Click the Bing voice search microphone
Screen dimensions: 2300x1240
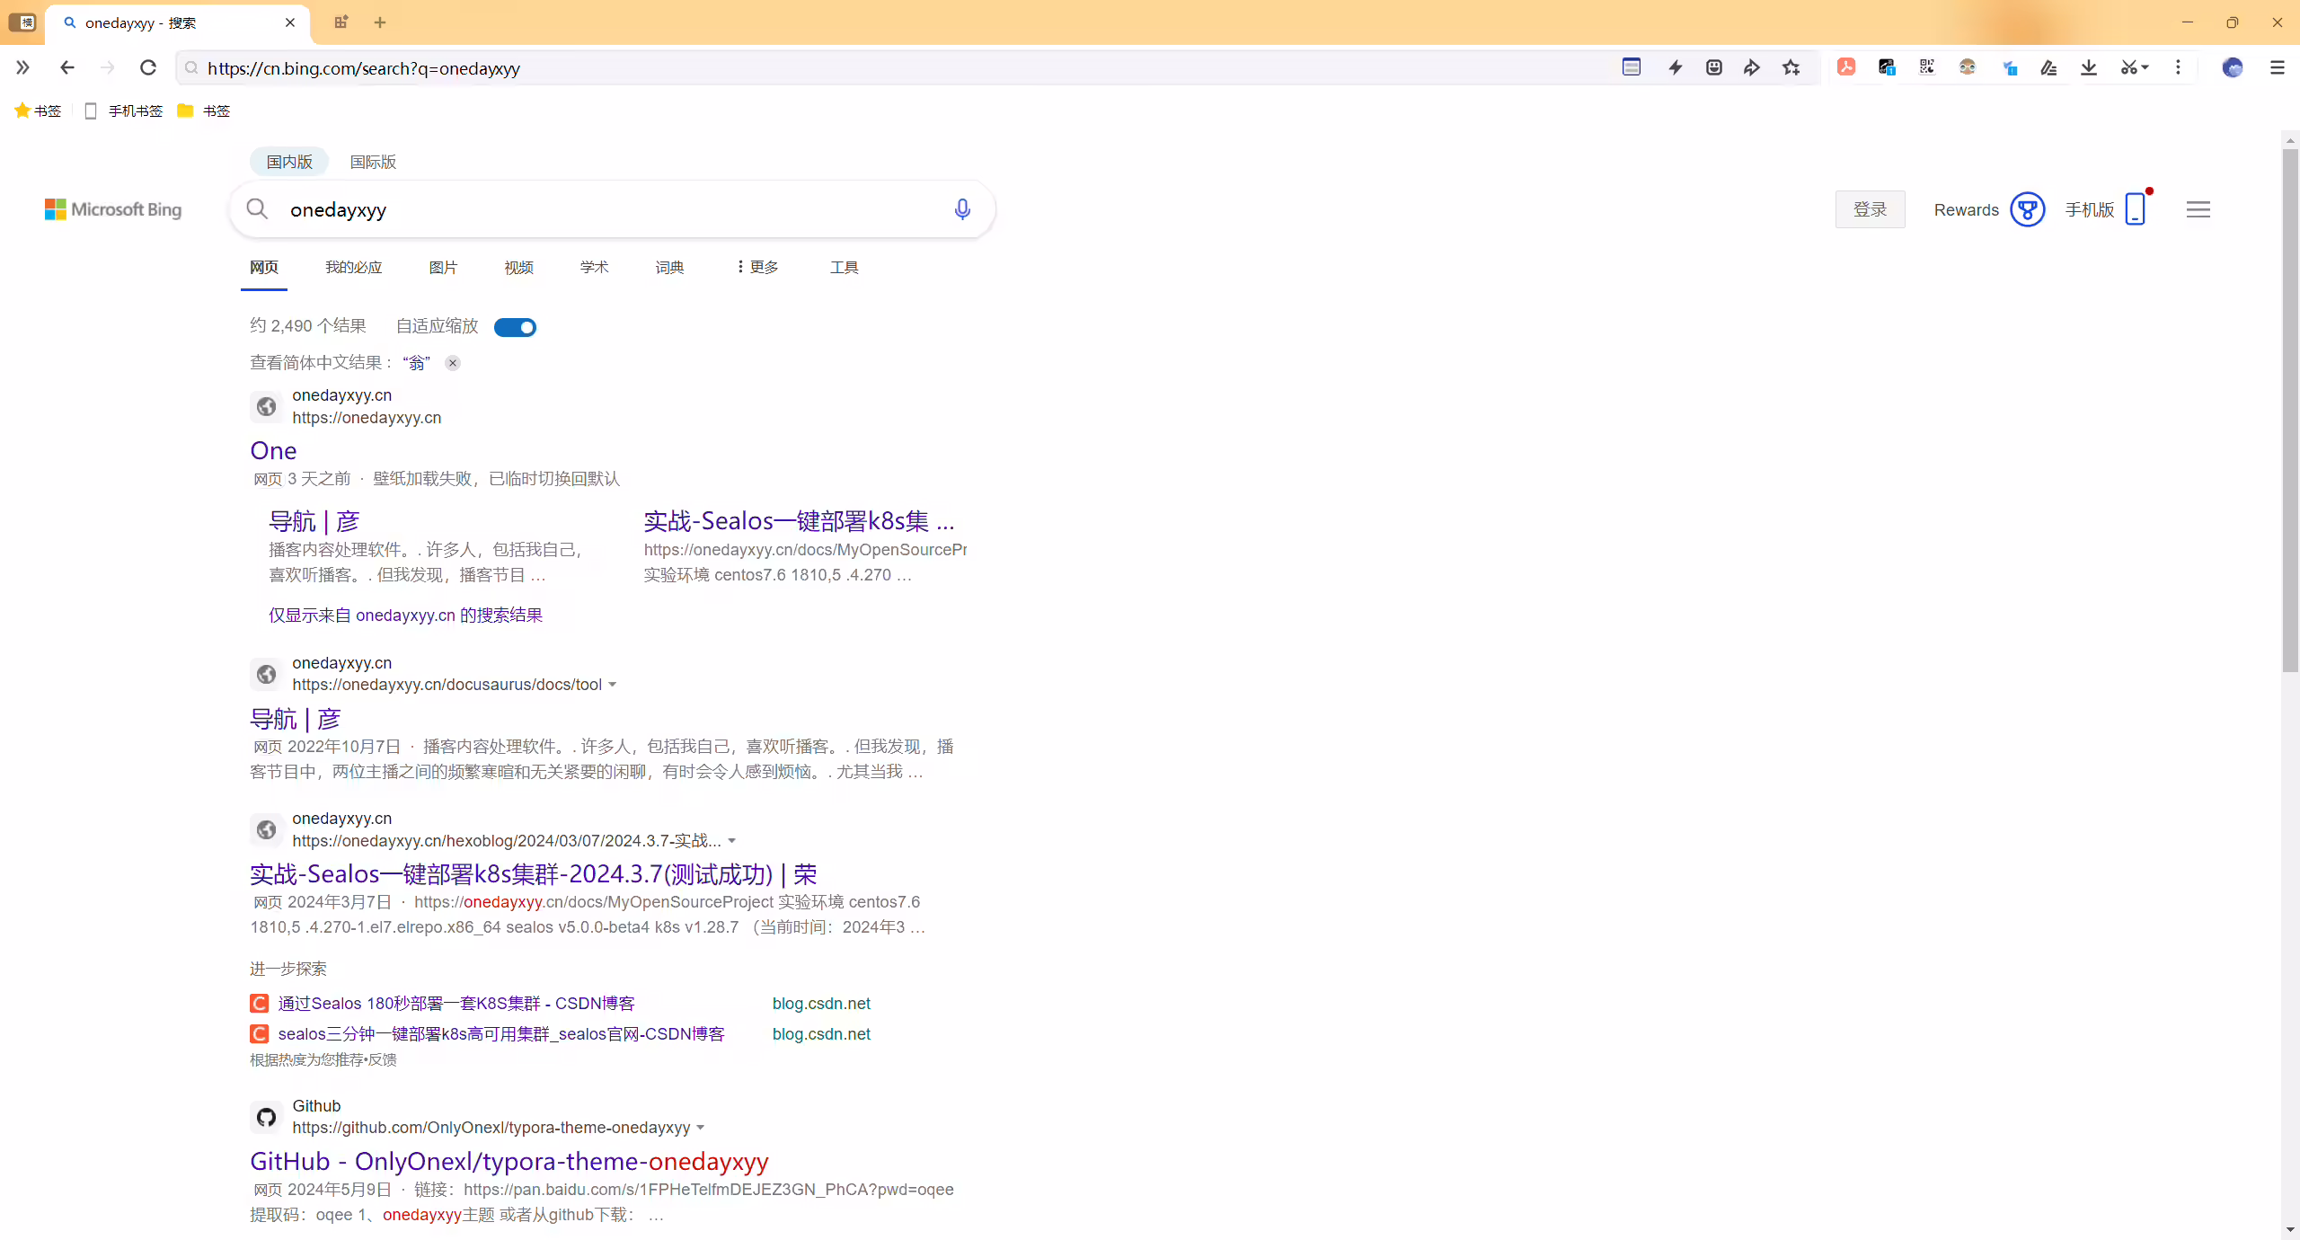[962, 209]
